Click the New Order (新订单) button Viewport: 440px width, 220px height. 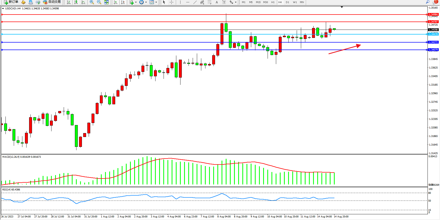(11, 2)
